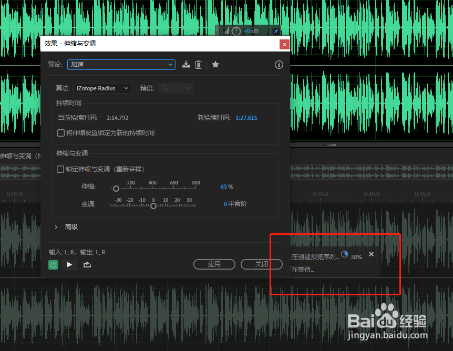Expand the 高级 advanced section
The width and height of the screenshot is (453, 351).
click(x=56, y=228)
